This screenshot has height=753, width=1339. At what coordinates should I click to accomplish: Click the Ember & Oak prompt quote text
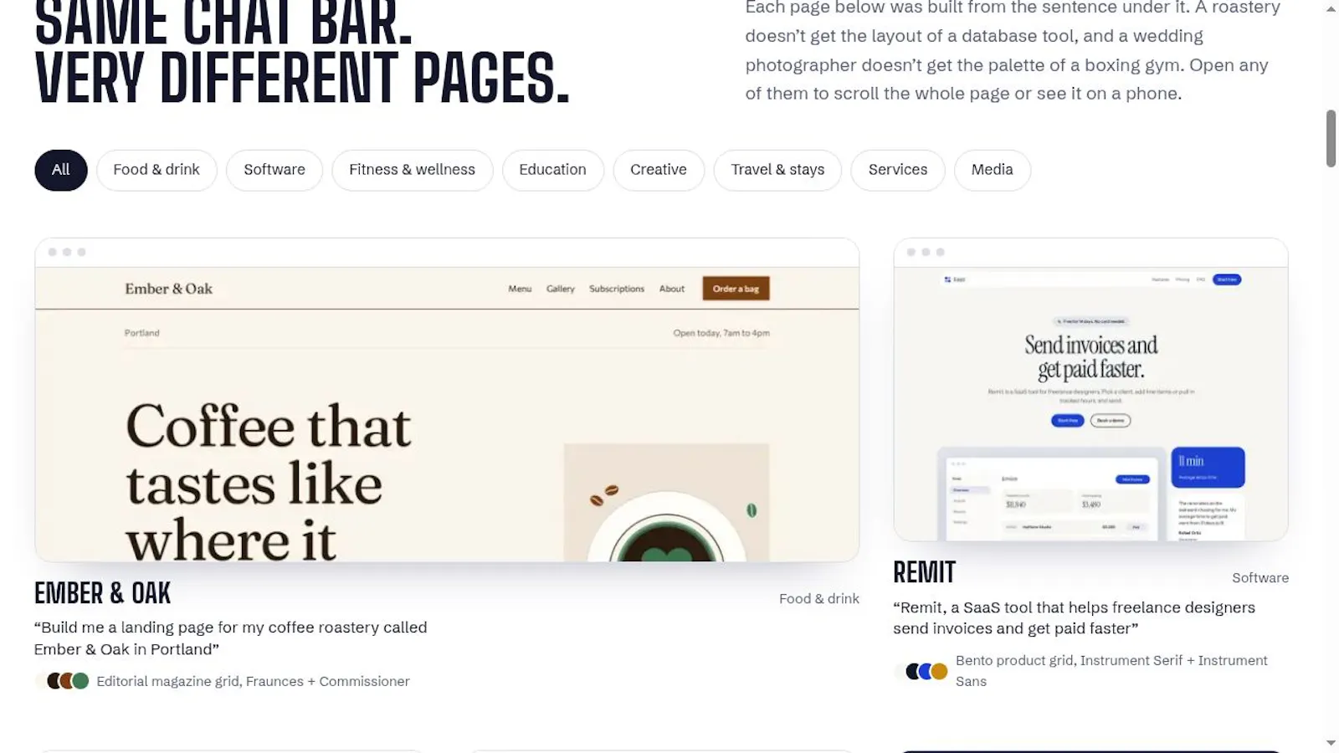pos(231,638)
